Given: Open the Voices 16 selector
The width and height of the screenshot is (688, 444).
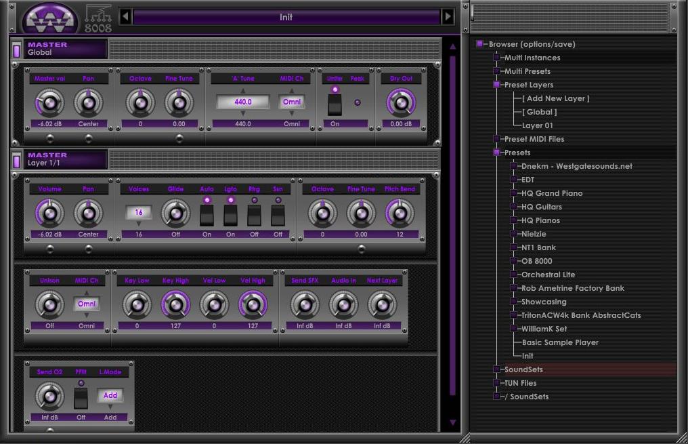Looking at the screenshot, I should coord(139,213).
